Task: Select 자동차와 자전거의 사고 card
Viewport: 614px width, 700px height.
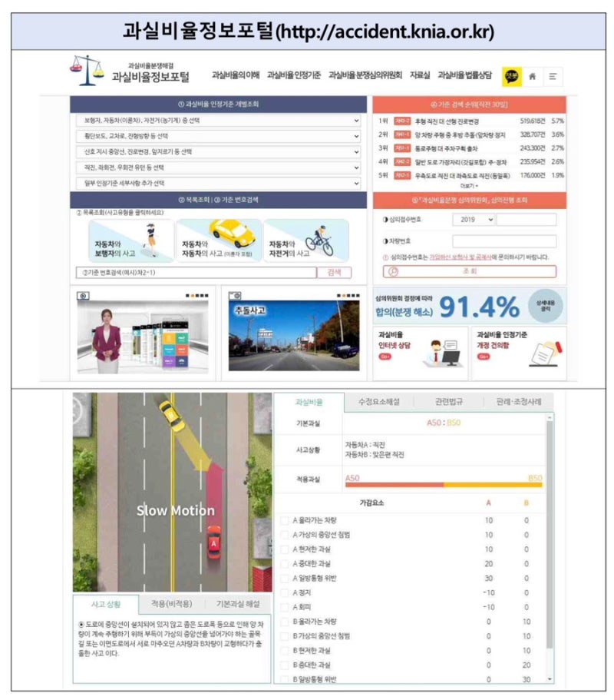Action: tap(306, 241)
